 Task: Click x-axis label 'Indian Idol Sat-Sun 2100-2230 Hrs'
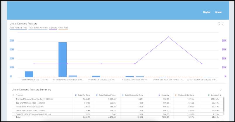101,80
